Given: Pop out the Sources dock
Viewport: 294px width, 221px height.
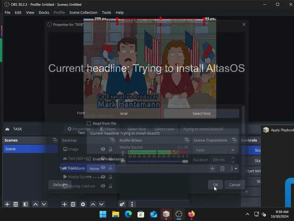Looking at the screenshot, I should click(112, 140).
